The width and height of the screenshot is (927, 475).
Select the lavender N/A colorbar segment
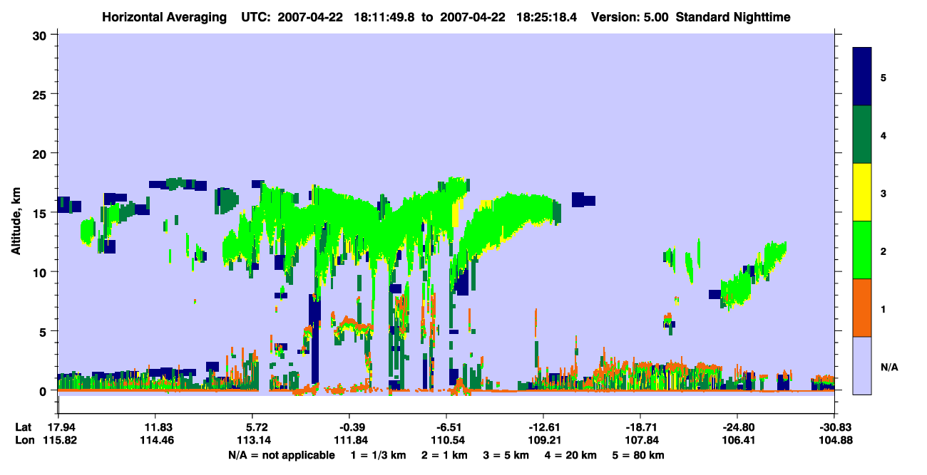point(862,365)
